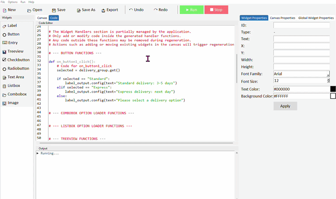Viewport: 336px width, 199px height.
Task: Open a project with the Open icon
Action: [x=29, y=10]
